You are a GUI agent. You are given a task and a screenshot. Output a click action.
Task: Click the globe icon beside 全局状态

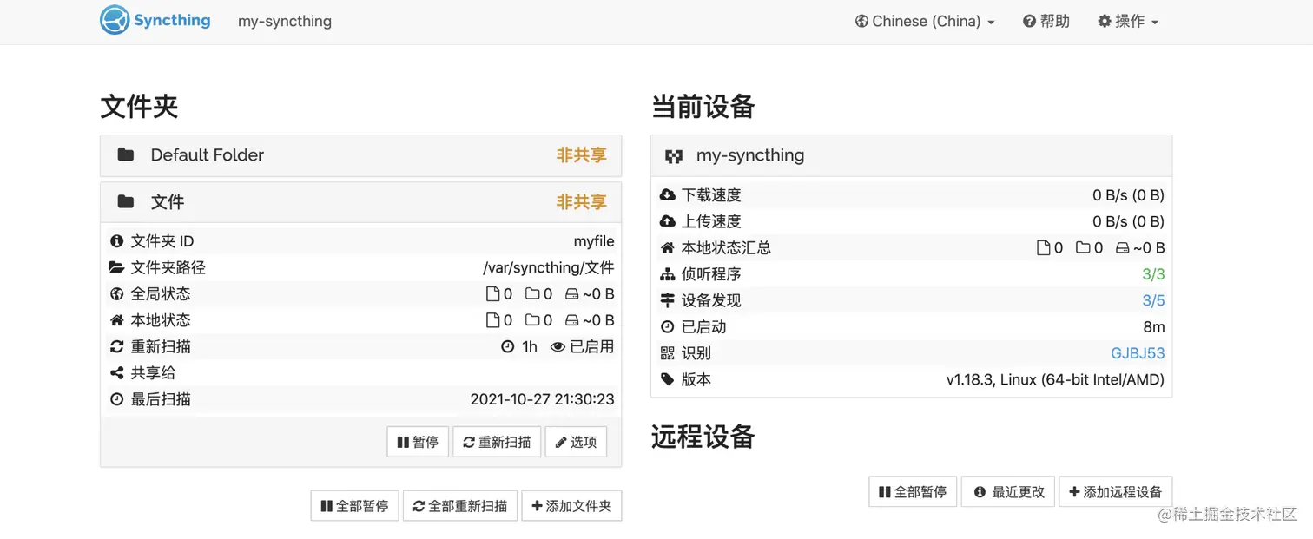coord(117,294)
